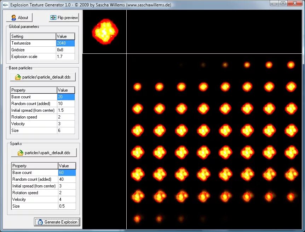Click the application icon in title bar
Image resolution: width=305 pixels, height=232 pixels.
pyautogui.click(x=6, y=5)
